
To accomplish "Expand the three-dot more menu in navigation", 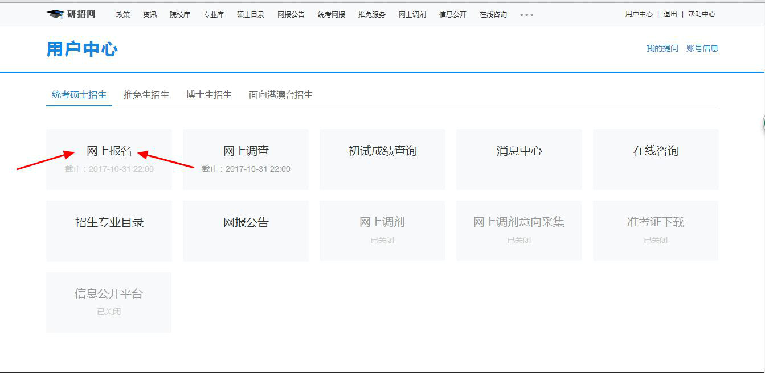I will coord(527,15).
